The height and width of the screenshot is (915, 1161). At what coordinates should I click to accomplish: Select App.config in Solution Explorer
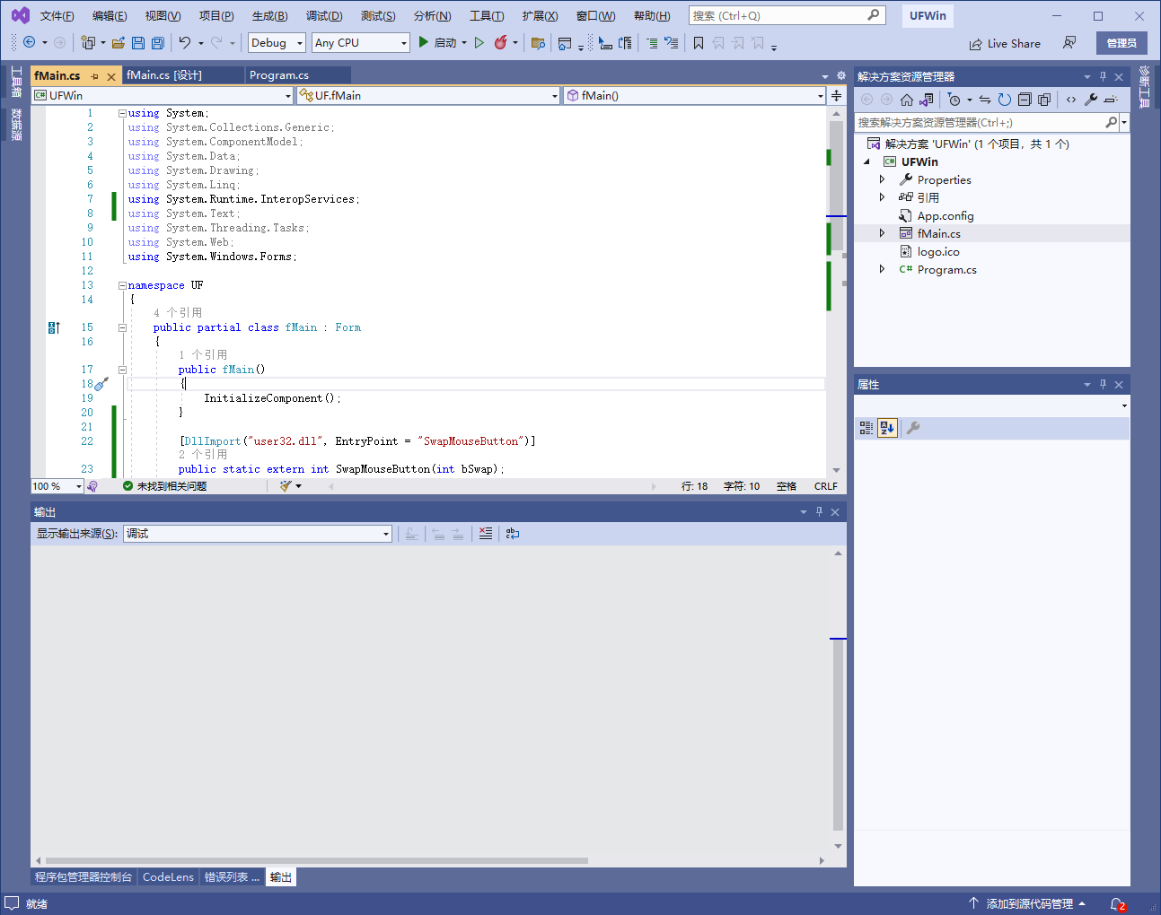tap(946, 215)
